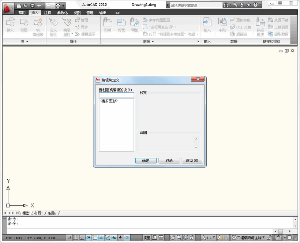Click the Favorites star icon
300x243 pixels.
click(x=249, y=5)
